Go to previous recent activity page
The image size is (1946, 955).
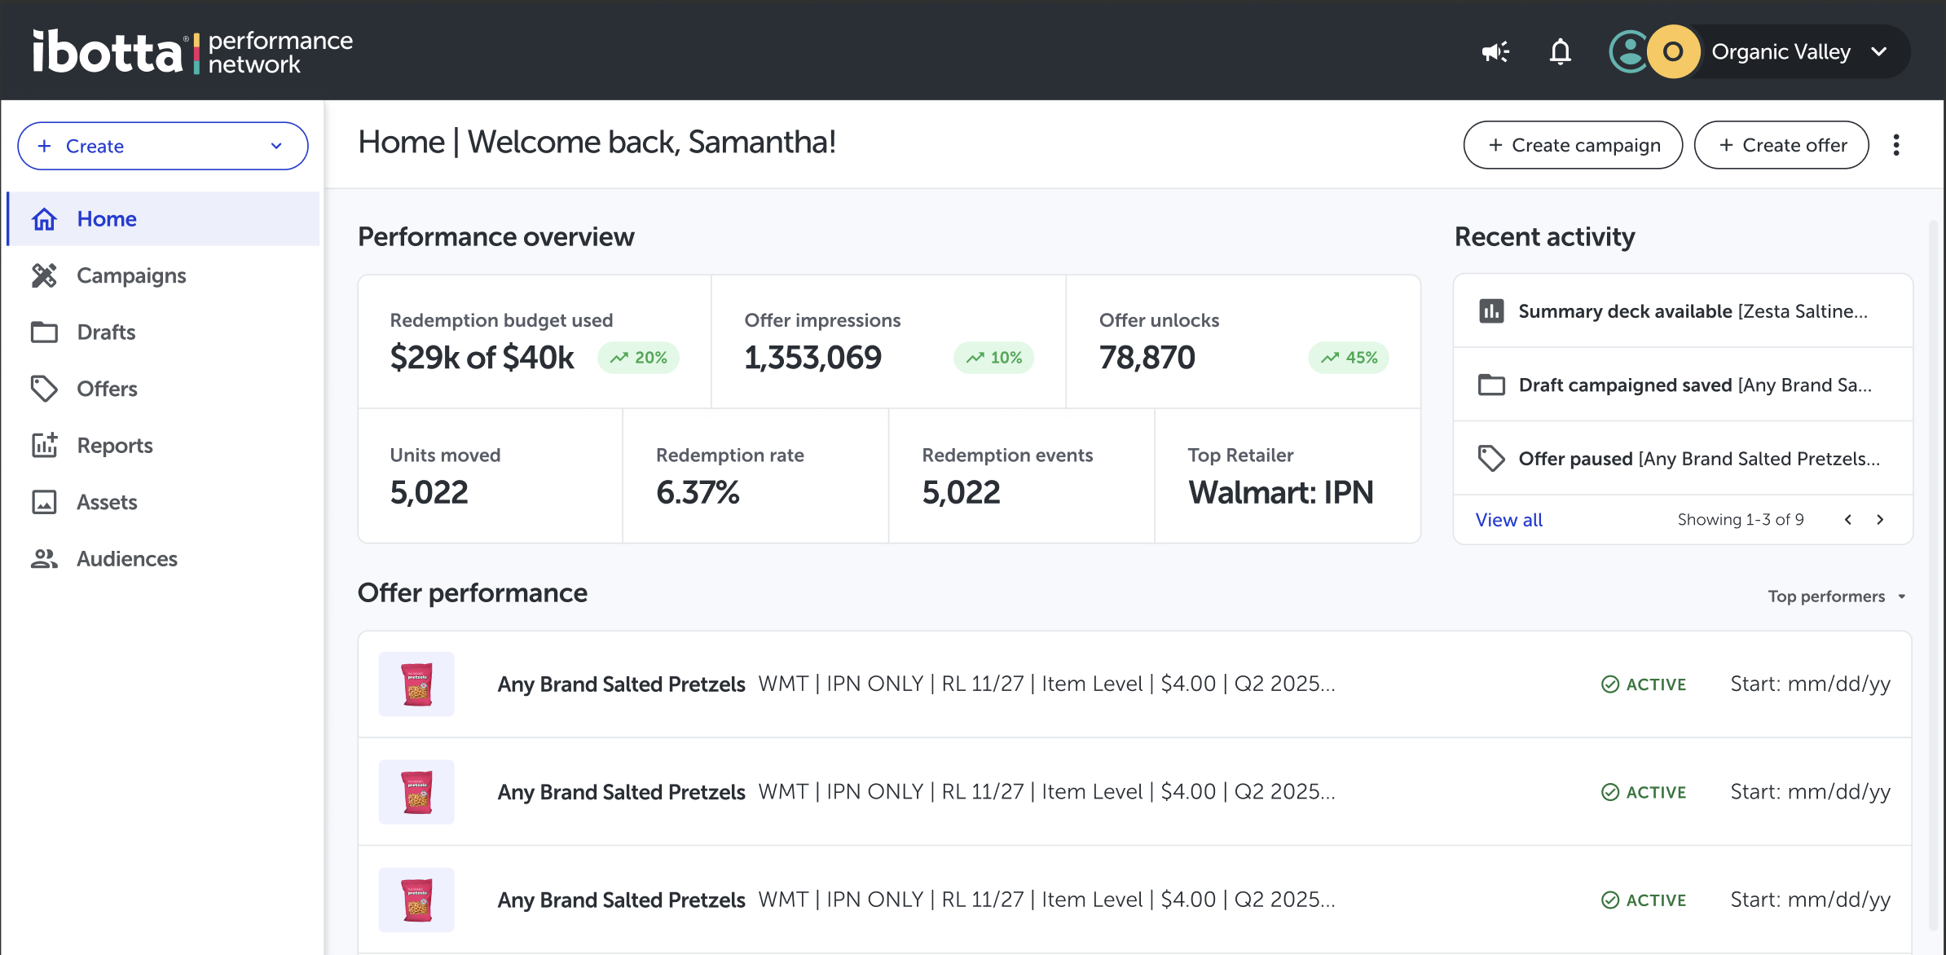coord(1848,520)
